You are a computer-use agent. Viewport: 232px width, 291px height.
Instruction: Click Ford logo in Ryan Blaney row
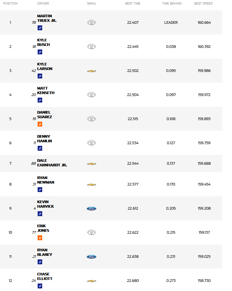[x=92, y=257]
